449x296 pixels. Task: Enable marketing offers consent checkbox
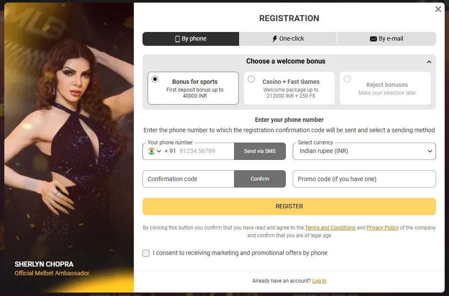pyautogui.click(x=146, y=253)
